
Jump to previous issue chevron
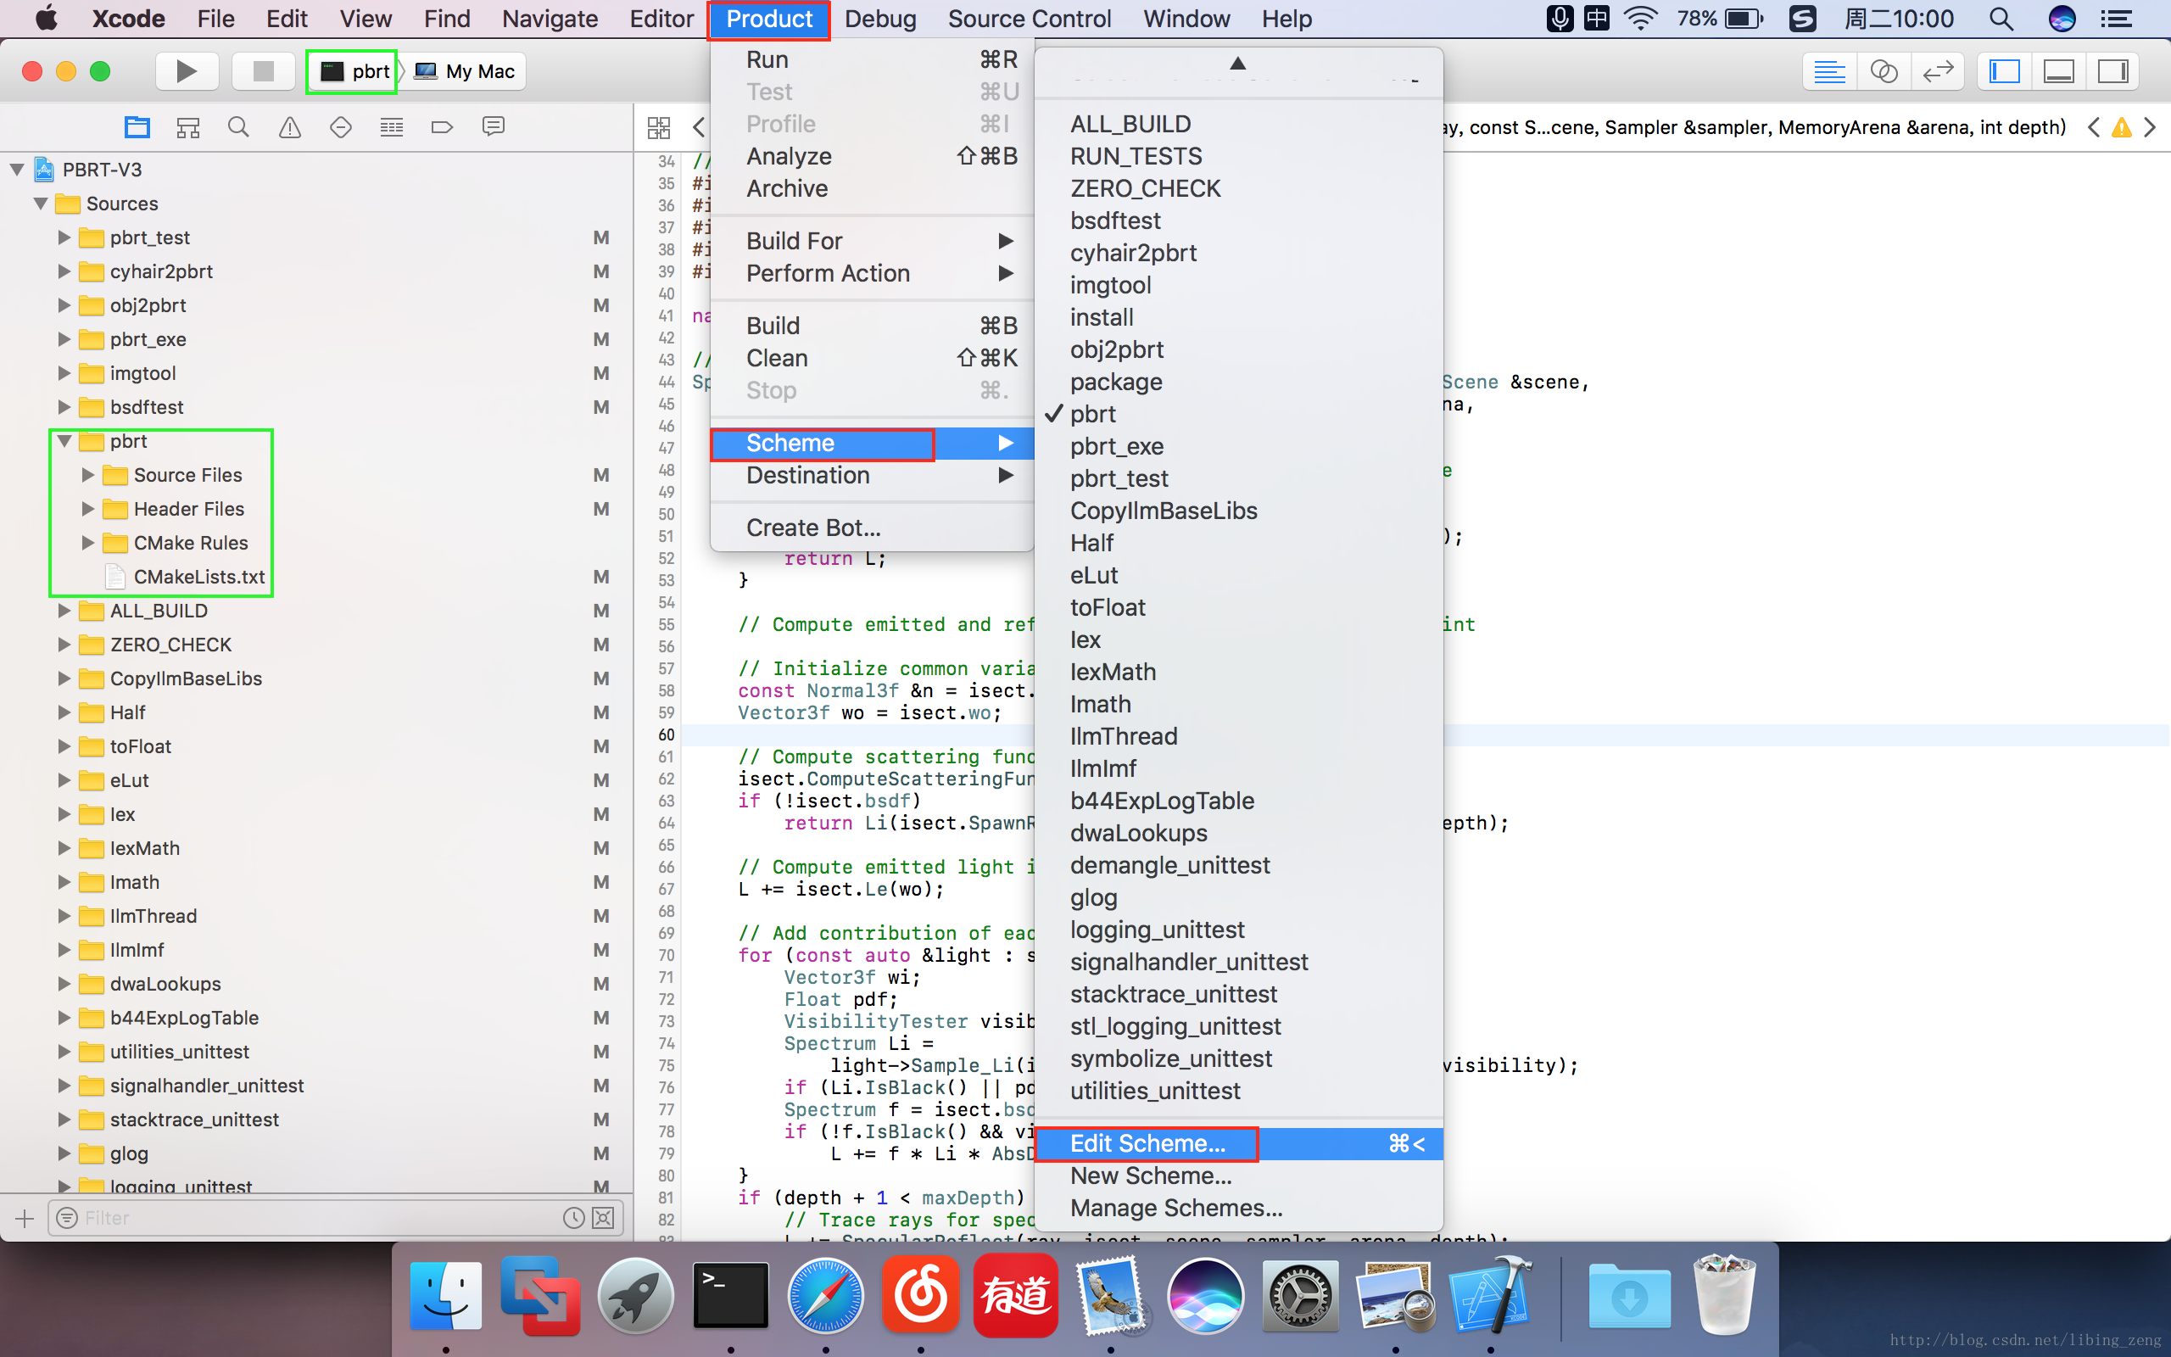(x=2093, y=127)
